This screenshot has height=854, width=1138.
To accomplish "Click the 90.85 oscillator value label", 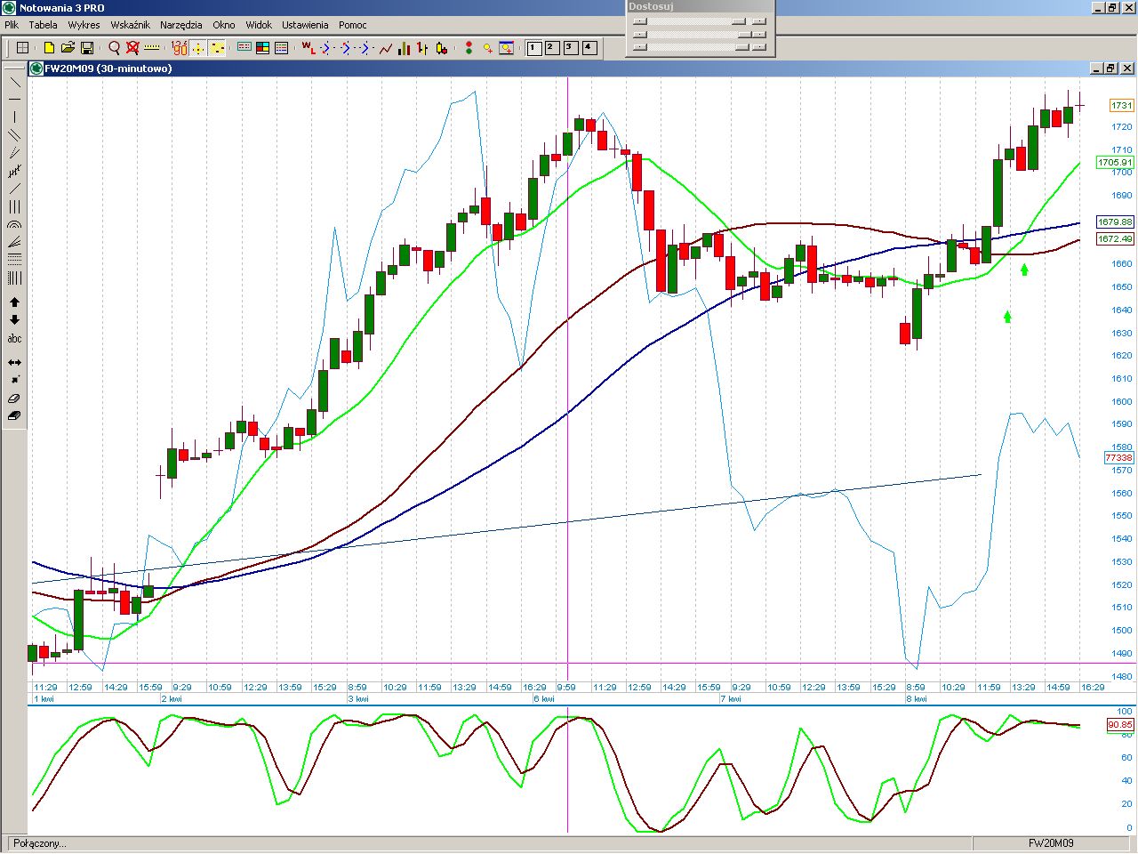I will pyautogui.click(x=1120, y=725).
